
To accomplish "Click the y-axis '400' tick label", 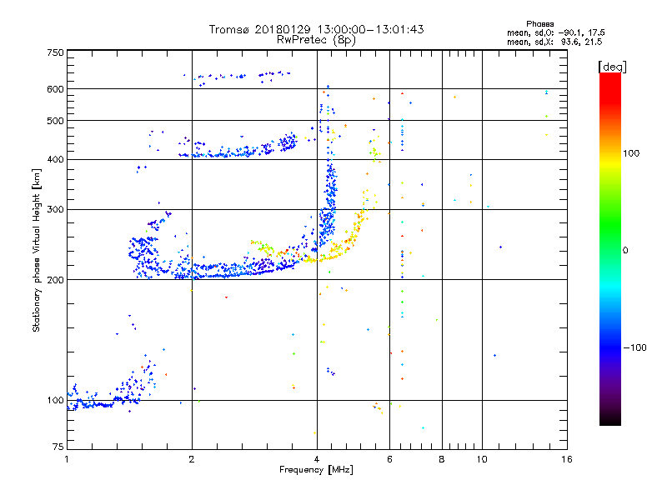I will point(55,159).
